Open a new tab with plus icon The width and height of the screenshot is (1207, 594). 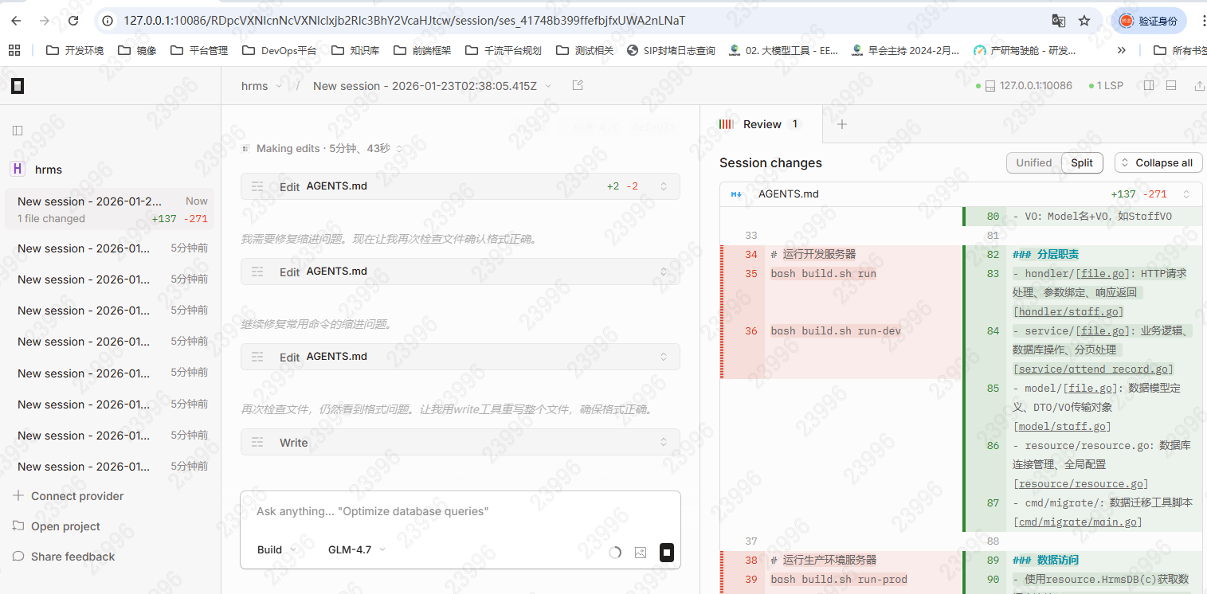pos(841,124)
